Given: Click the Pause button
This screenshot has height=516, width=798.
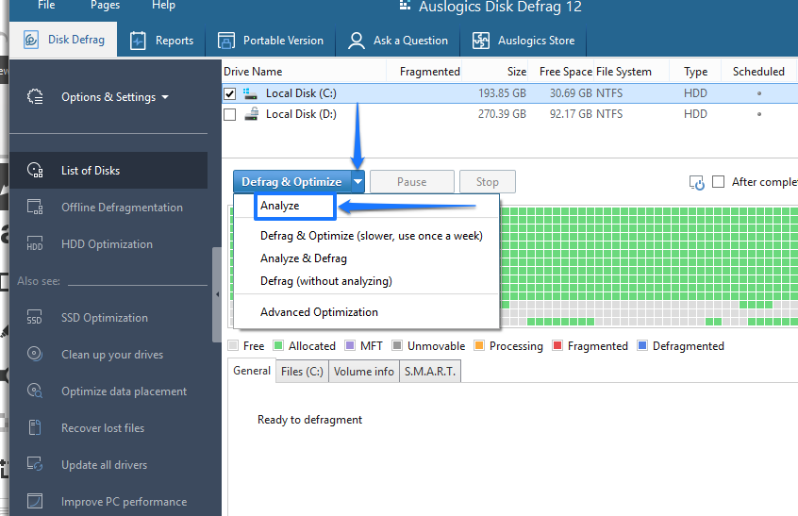Looking at the screenshot, I should [x=411, y=182].
